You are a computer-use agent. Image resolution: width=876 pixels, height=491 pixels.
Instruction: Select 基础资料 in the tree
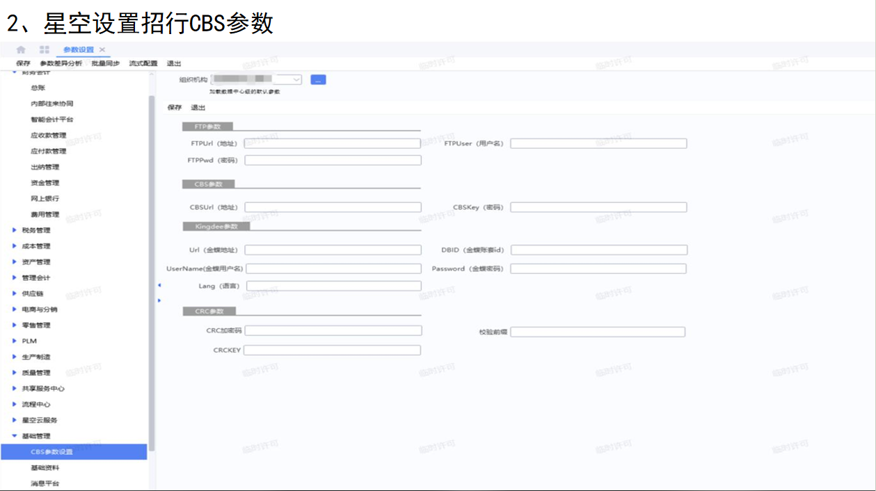click(x=45, y=468)
